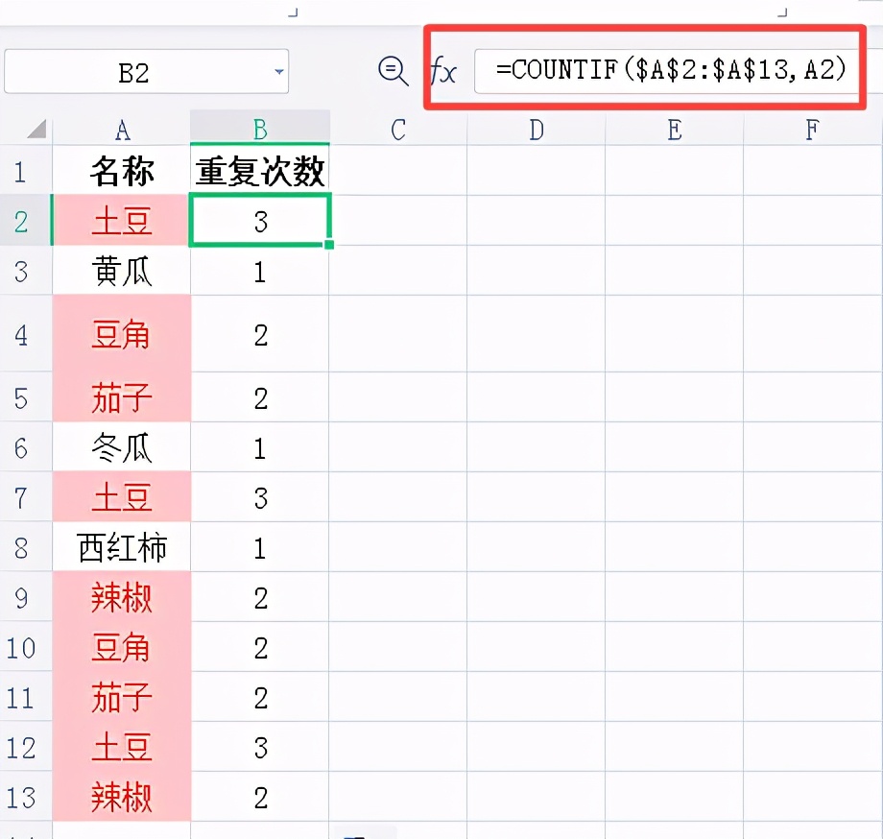Click cell B13 showing 2
The image size is (883, 839).
[259, 798]
